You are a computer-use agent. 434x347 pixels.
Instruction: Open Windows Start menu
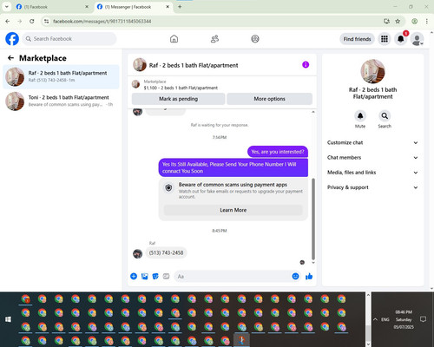(x=8, y=319)
